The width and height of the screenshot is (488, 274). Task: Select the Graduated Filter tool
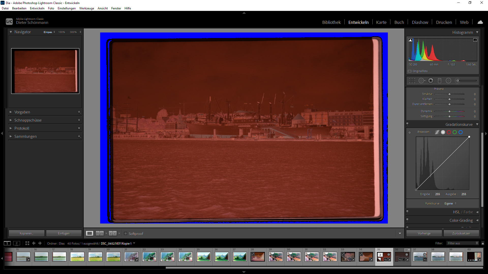pyautogui.click(x=439, y=81)
